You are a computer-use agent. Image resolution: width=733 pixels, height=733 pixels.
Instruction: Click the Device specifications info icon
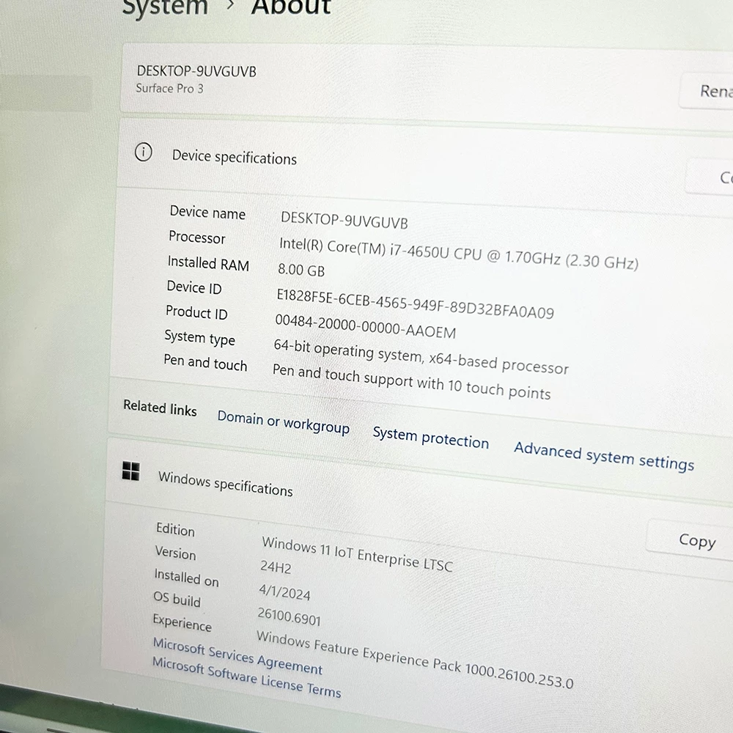coord(144,152)
